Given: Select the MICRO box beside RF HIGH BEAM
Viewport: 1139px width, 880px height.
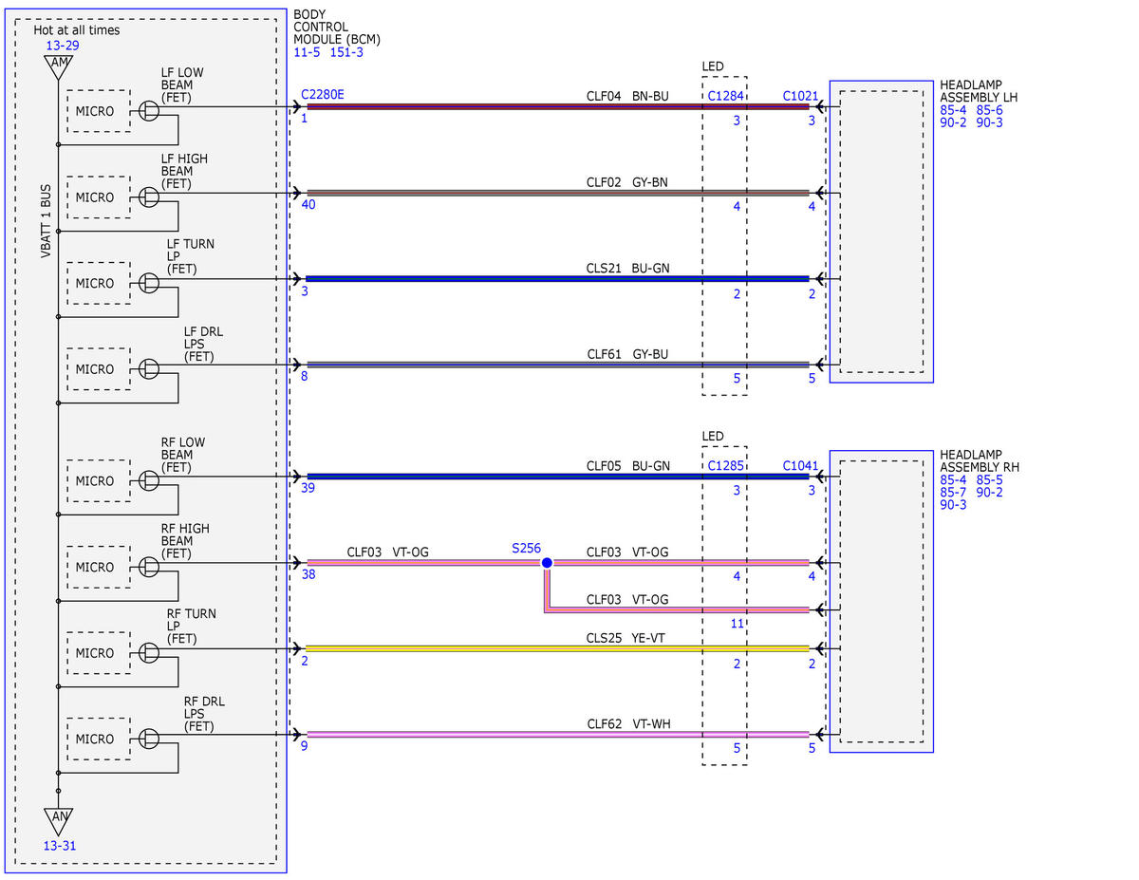Looking at the screenshot, I should pos(98,567).
